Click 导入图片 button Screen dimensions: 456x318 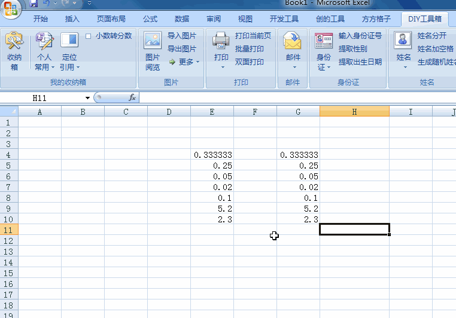point(181,36)
